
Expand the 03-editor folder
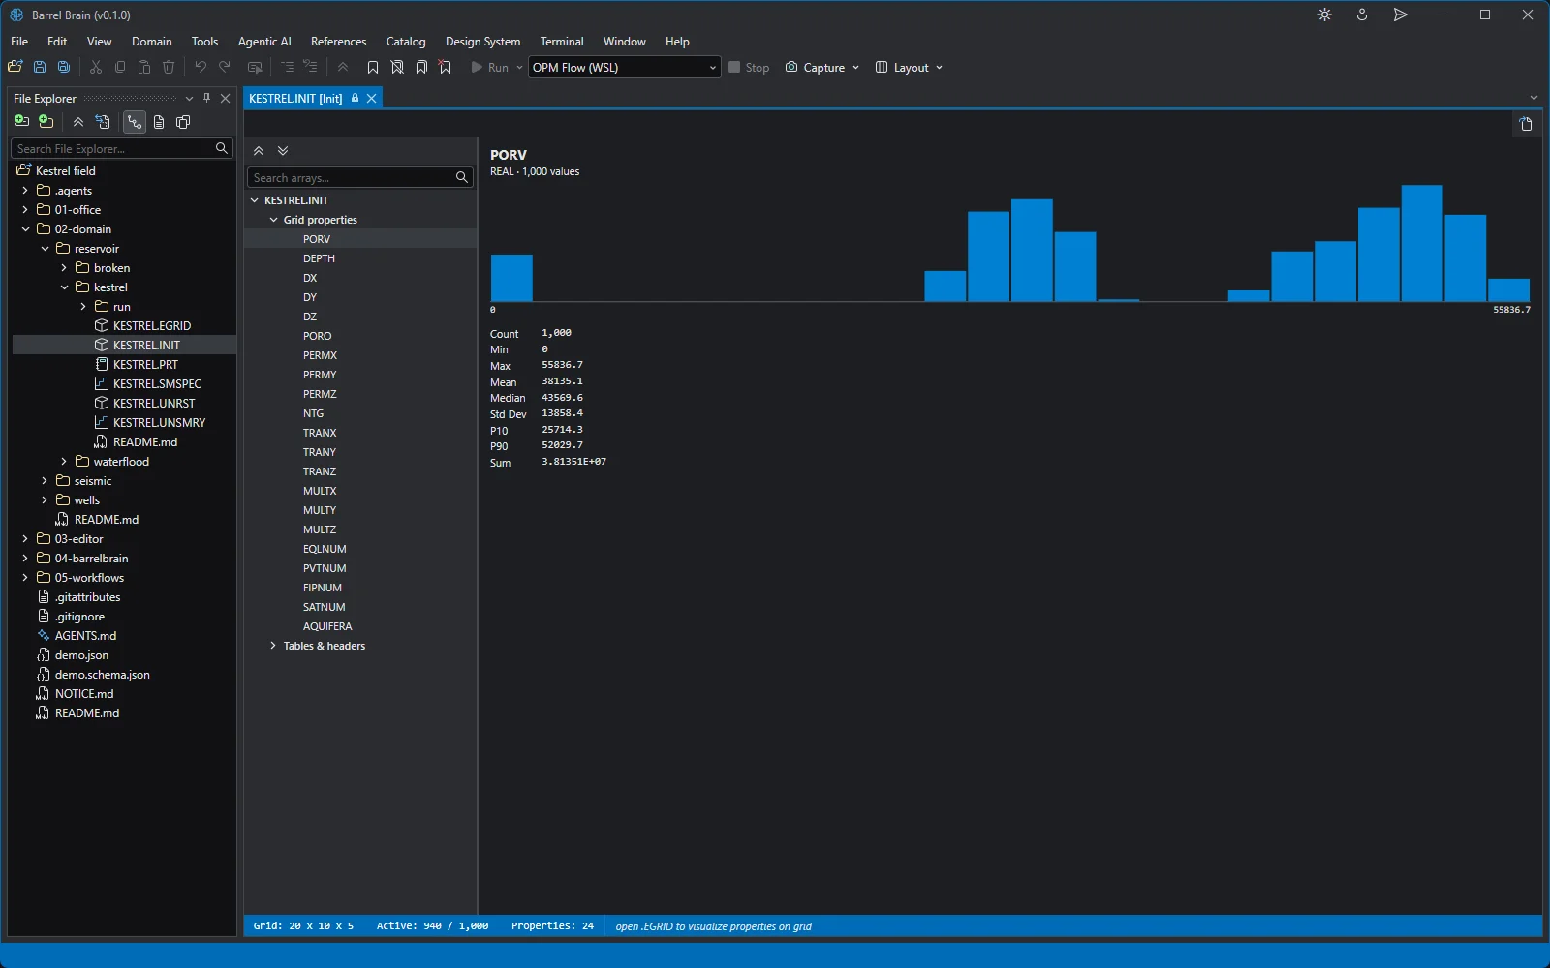tap(25, 539)
